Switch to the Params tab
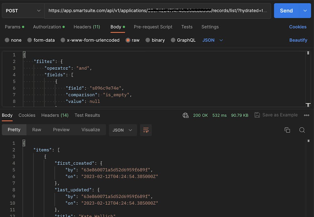Screen dimensions: 314x217 click(x=14, y=27)
